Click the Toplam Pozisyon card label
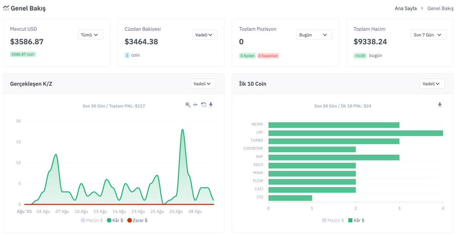 pos(257,29)
